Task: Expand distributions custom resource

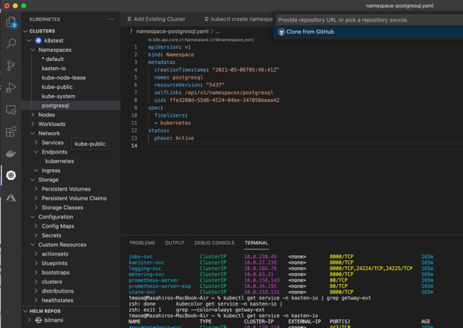Action: click(x=36, y=291)
